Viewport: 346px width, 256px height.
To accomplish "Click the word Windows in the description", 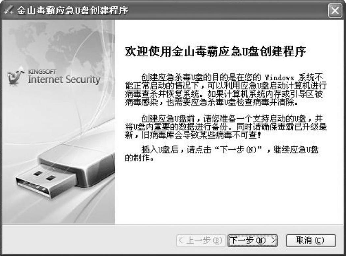I will point(279,78).
